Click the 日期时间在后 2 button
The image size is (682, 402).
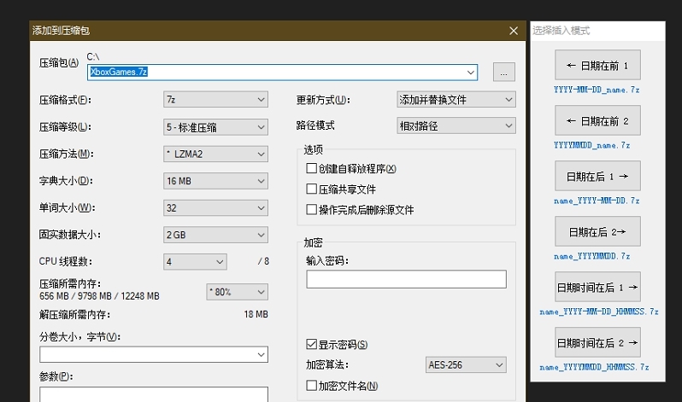[x=597, y=342]
